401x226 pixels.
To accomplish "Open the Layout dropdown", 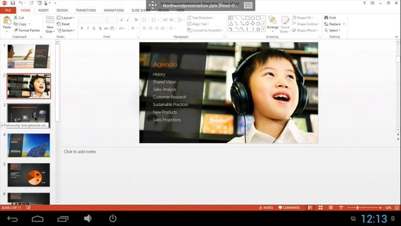I will 66,18.
